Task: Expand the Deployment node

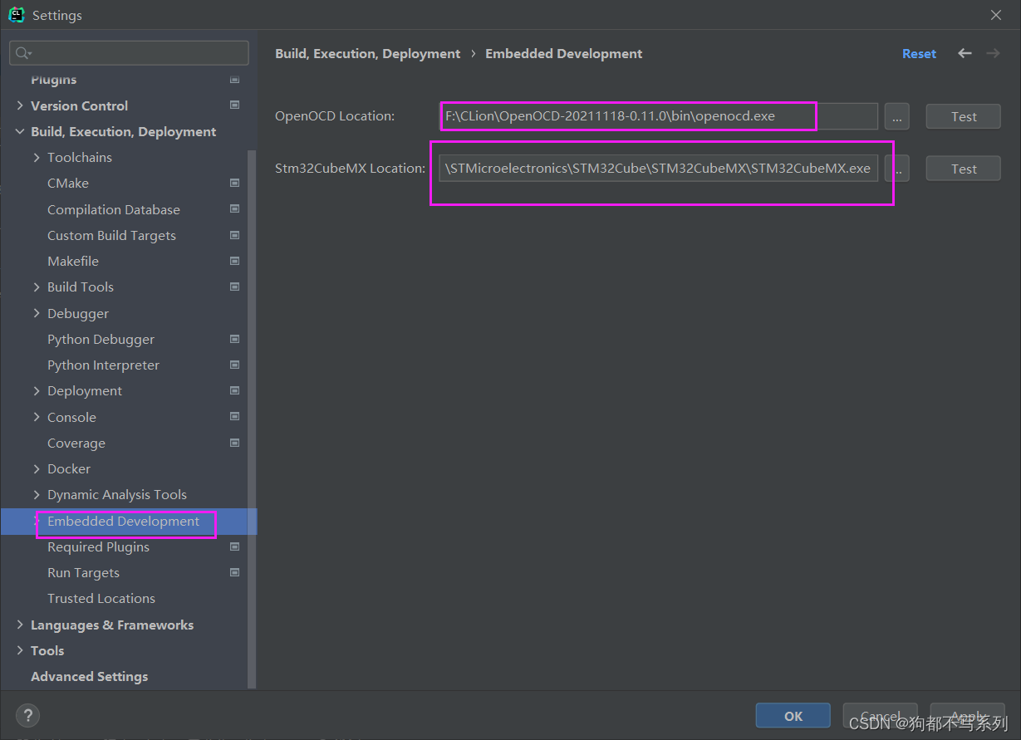Action: [37, 390]
